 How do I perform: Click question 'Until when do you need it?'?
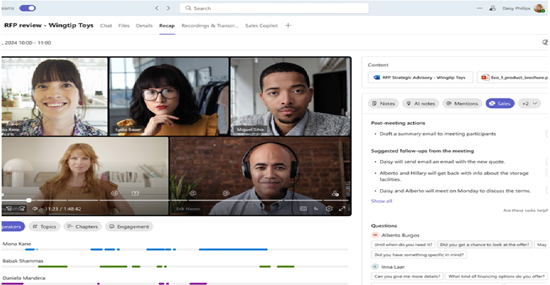click(x=403, y=245)
